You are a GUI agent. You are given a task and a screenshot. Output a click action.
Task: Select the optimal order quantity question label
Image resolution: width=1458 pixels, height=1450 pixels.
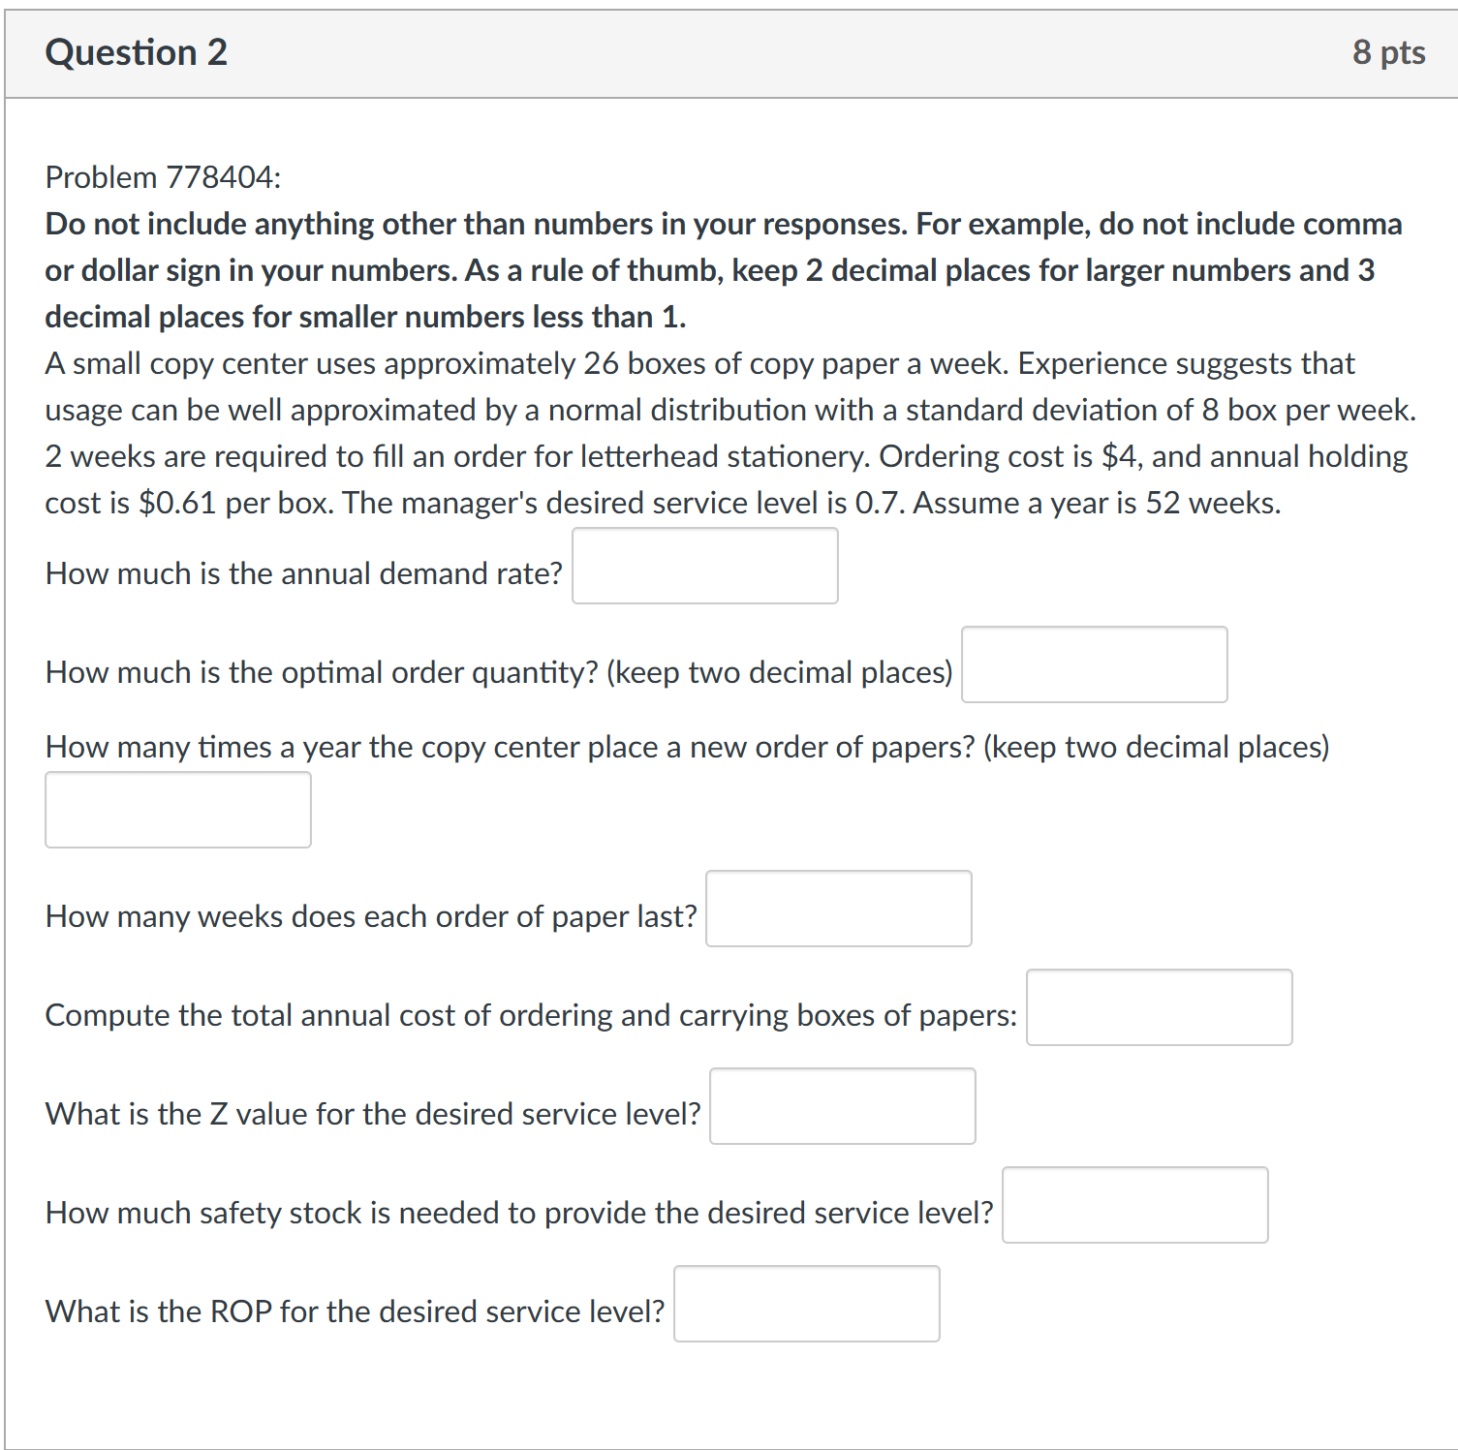pyautogui.click(x=499, y=671)
